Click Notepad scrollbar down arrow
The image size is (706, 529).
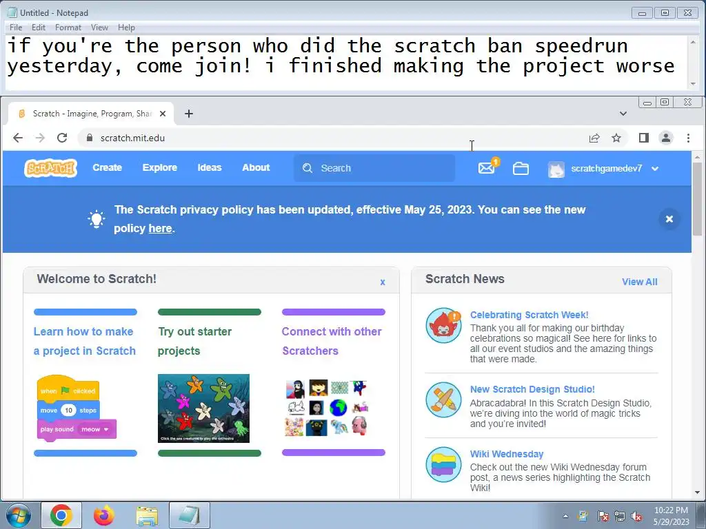693,84
